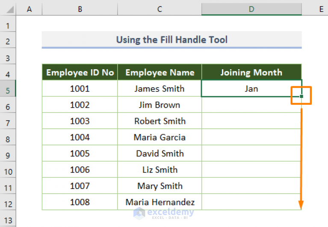Screen dimensions: 328x227
Task: Select column A header
Action: 29,9
